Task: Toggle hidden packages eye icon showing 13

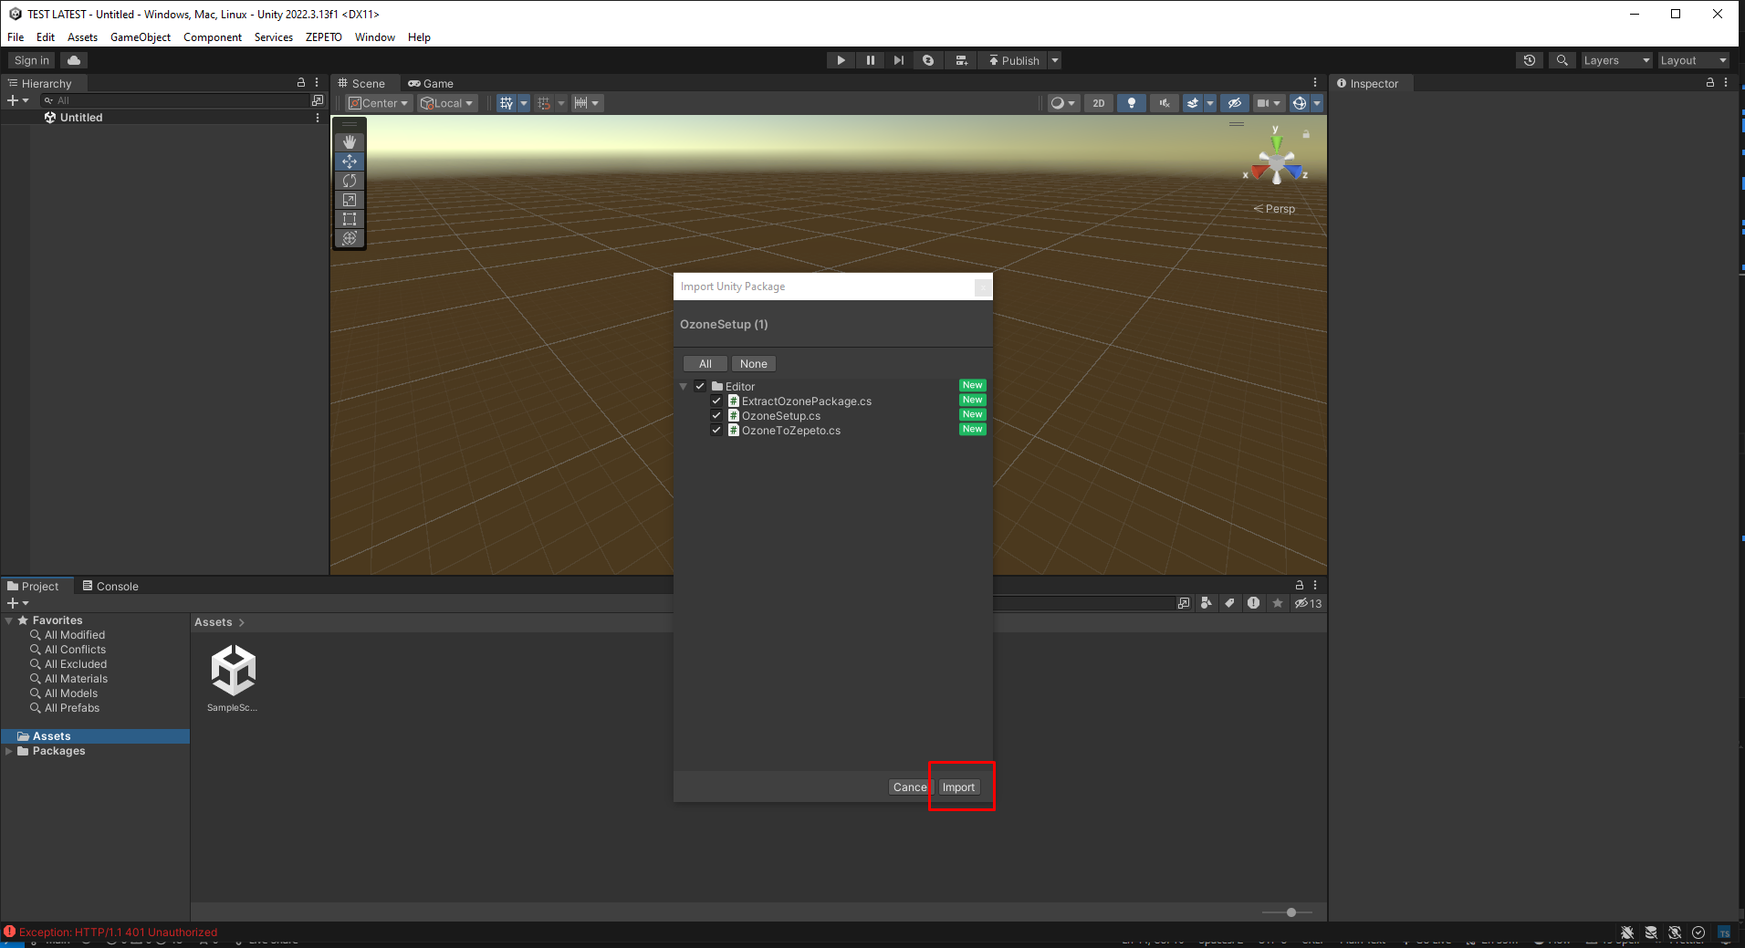Action: pos(1308,603)
